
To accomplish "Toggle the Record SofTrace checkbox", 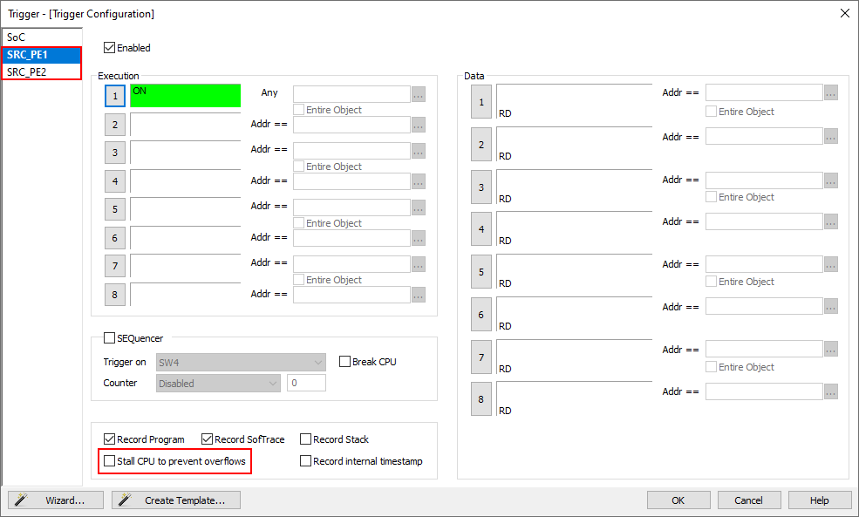I will [x=208, y=439].
